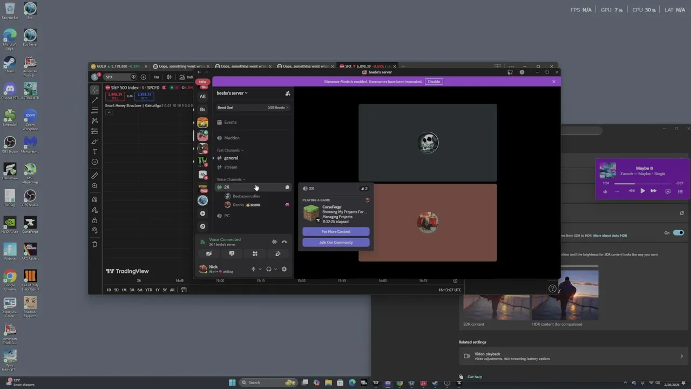Open Discord user settings gear
The height and width of the screenshot is (389, 691).
click(284, 269)
